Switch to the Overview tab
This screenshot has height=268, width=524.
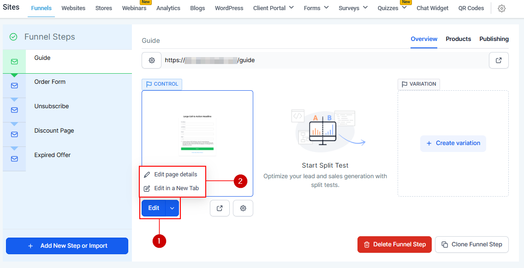pyautogui.click(x=424, y=39)
